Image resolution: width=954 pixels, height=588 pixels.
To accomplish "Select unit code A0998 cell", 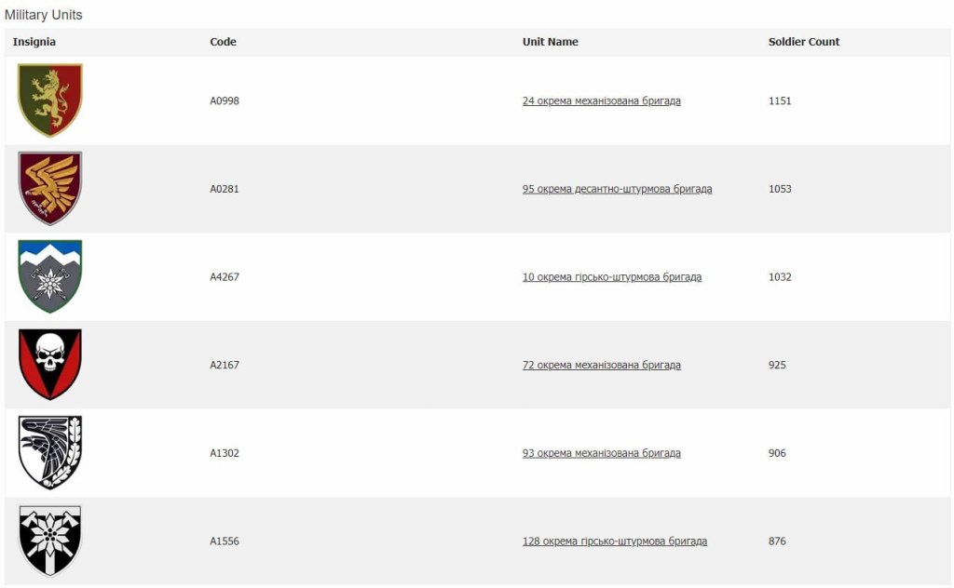I will pos(225,100).
